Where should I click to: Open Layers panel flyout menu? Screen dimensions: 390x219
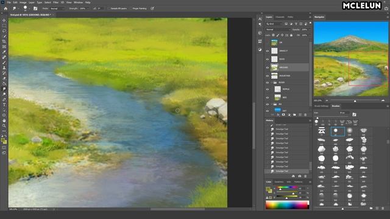coord(310,17)
